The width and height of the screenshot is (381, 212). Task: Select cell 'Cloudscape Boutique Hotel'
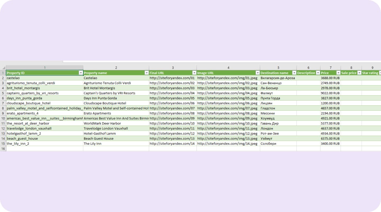[x=116, y=103]
